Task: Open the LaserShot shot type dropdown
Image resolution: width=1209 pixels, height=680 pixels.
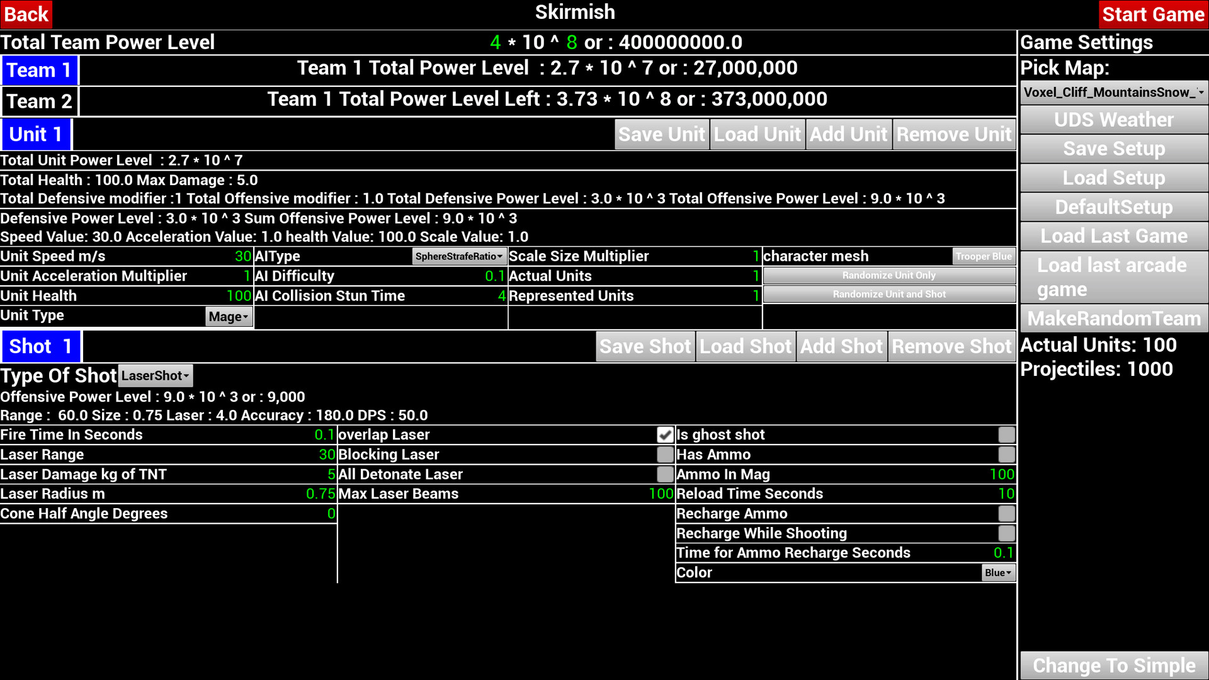Action: (155, 376)
